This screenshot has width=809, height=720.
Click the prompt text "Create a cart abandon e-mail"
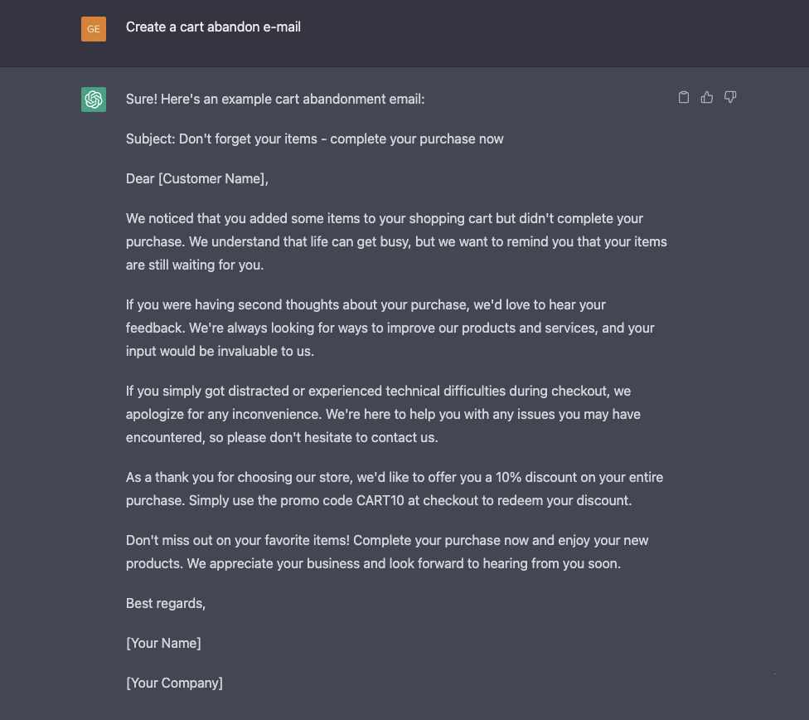[213, 27]
